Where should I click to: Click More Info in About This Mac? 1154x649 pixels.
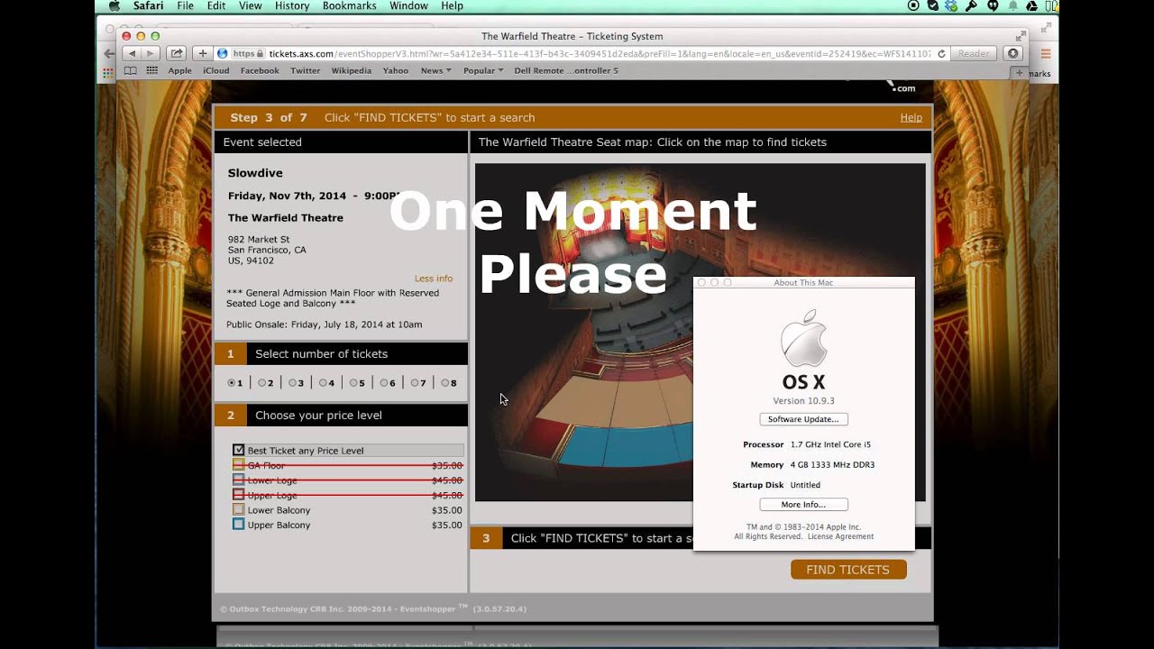click(x=803, y=505)
